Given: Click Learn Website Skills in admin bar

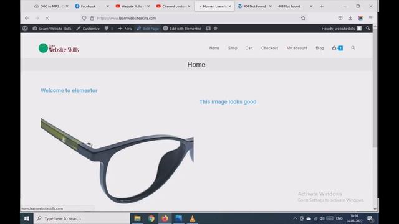Looking at the screenshot, I should pyautogui.click(x=52, y=29).
